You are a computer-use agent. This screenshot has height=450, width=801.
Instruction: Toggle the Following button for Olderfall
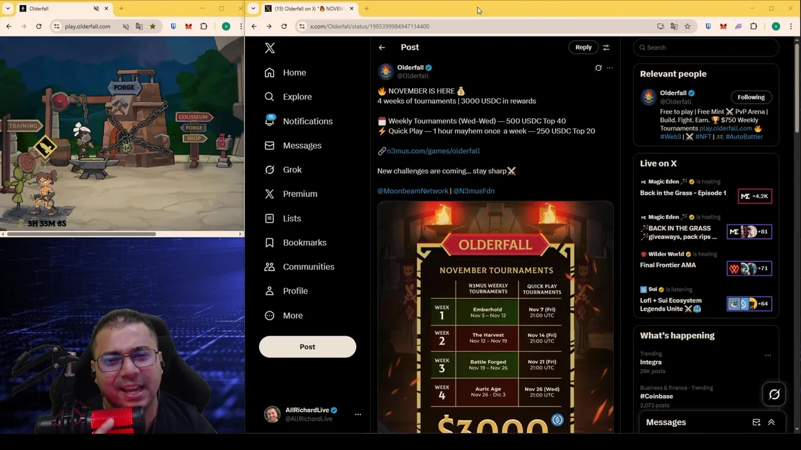tap(751, 97)
